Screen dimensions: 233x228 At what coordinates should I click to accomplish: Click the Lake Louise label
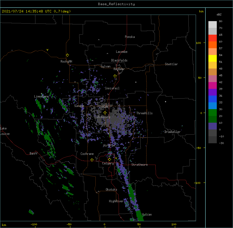[5, 131]
